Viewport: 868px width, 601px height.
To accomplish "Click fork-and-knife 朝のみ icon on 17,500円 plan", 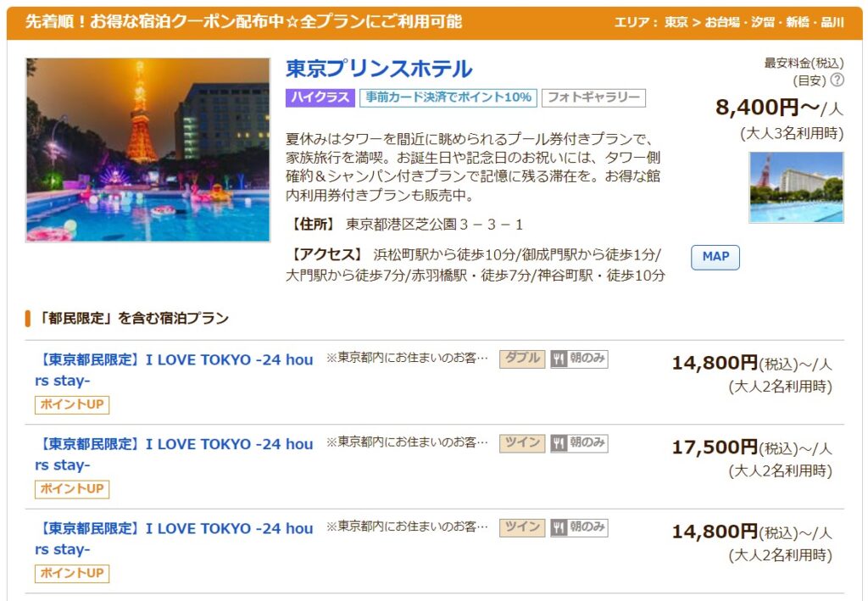I will 579,442.
